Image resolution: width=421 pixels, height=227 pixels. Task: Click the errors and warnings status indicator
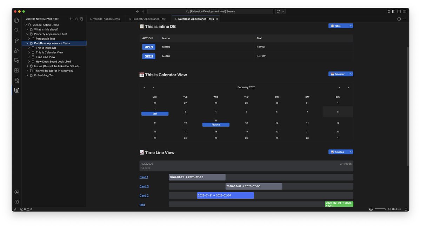coord(26,209)
